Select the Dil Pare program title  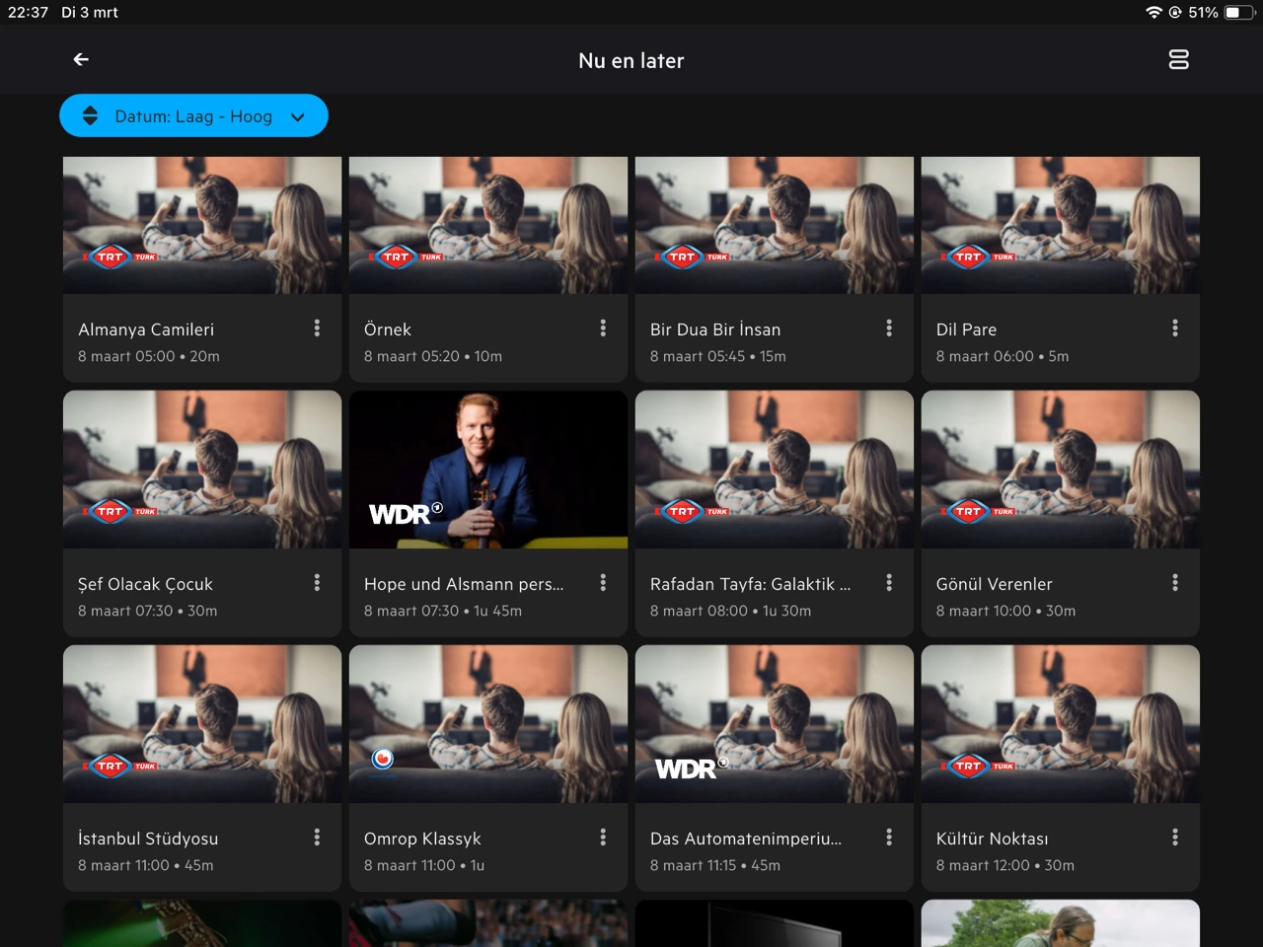[966, 329]
